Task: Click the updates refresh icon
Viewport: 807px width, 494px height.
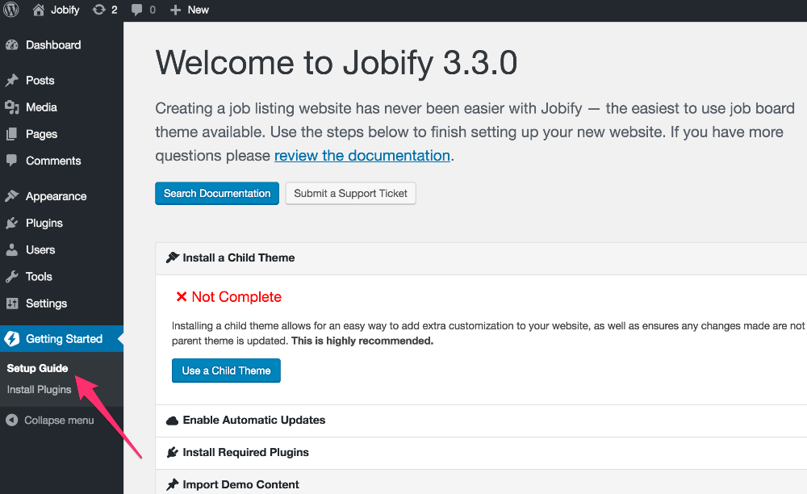Action: pyautogui.click(x=98, y=10)
